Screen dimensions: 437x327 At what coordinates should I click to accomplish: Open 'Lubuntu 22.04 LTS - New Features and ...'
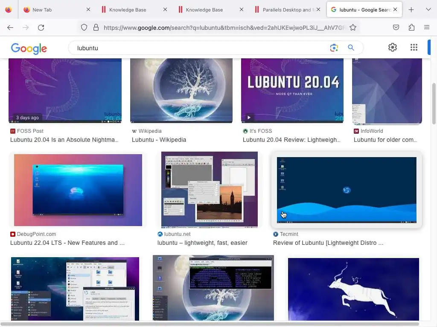coord(67,243)
